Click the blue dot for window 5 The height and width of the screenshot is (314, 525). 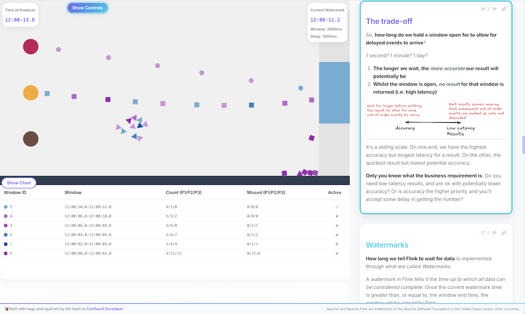tap(6, 207)
